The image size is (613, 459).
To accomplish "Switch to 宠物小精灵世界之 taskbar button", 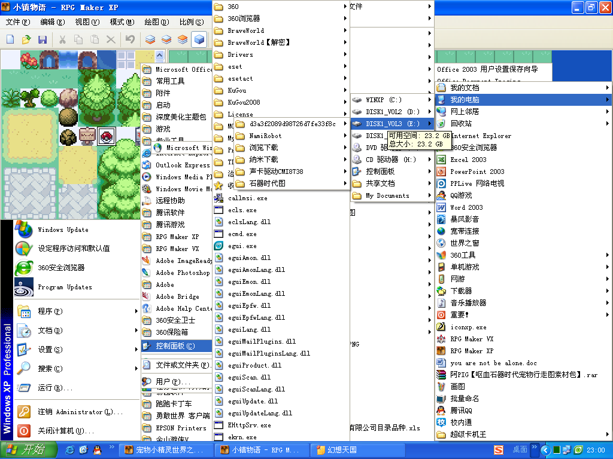I will pos(167,450).
